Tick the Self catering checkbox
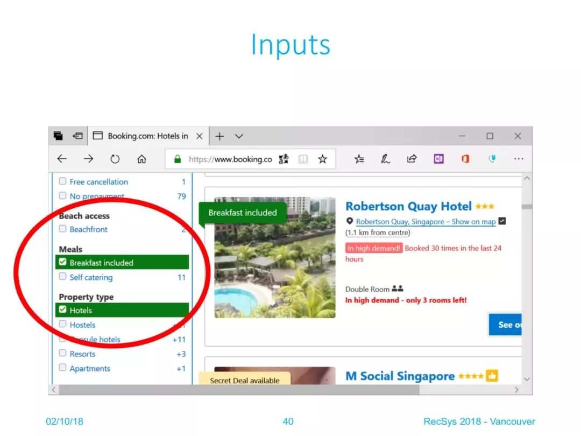Screen dimensions: 581x436 [62, 277]
